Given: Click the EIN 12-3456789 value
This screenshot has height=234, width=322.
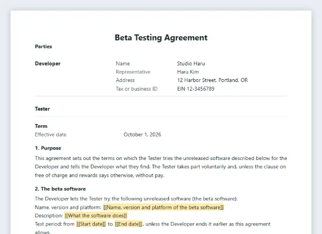Looking at the screenshot, I should click(195, 89).
